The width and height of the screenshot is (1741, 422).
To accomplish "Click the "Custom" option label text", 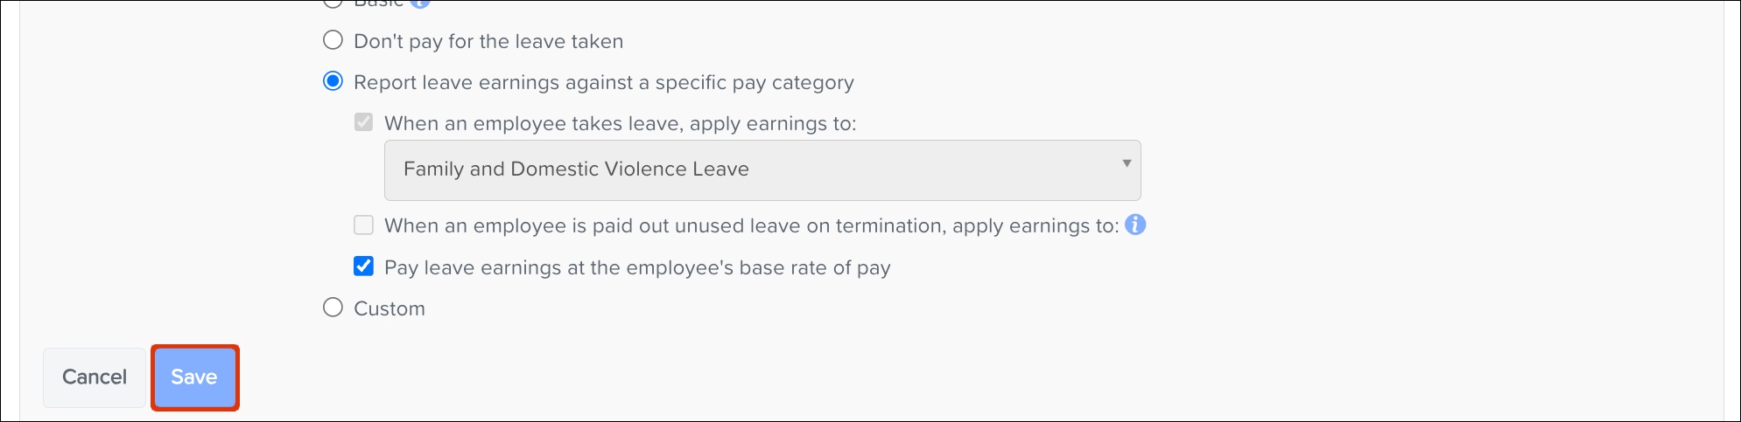I will click(390, 308).
